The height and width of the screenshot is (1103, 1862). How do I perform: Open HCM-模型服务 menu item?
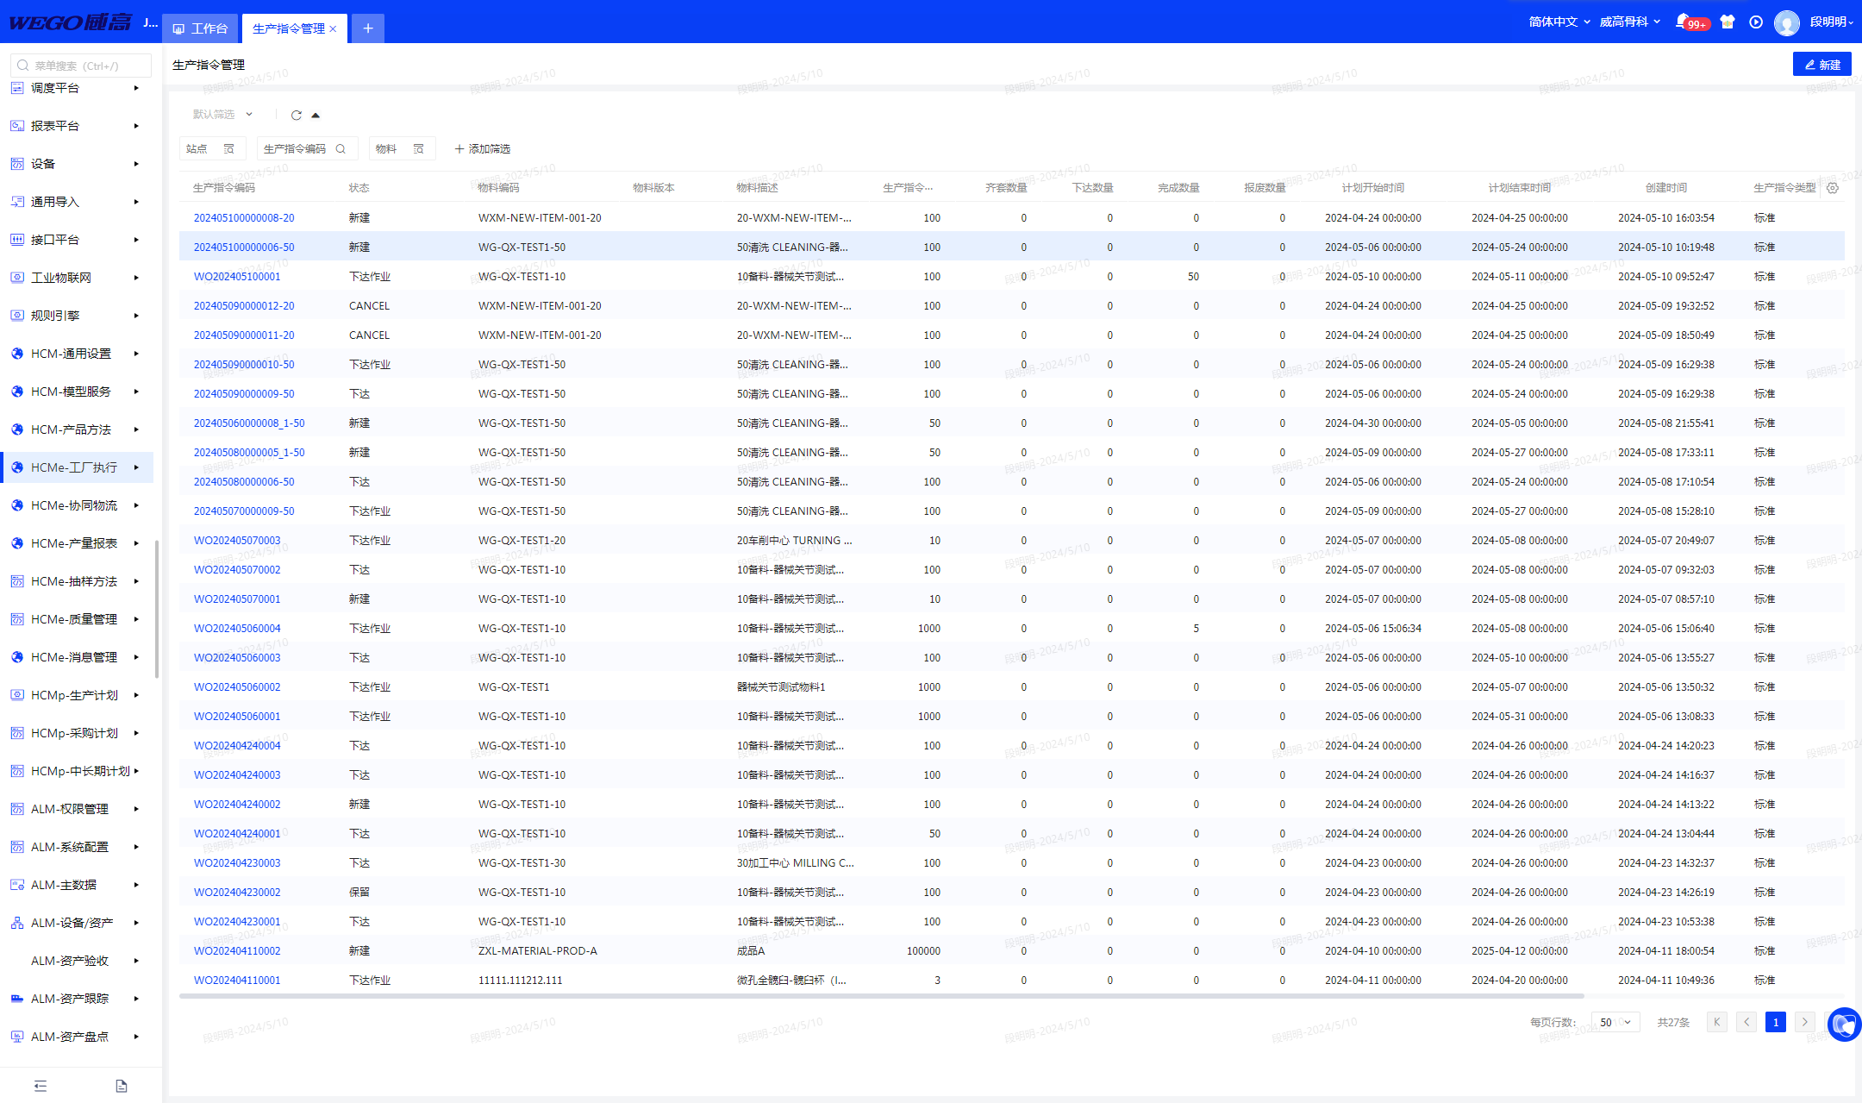point(77,392)
